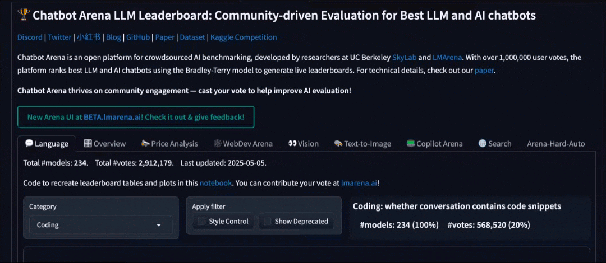
Task: Open the Vision tab
Action: 304,144
